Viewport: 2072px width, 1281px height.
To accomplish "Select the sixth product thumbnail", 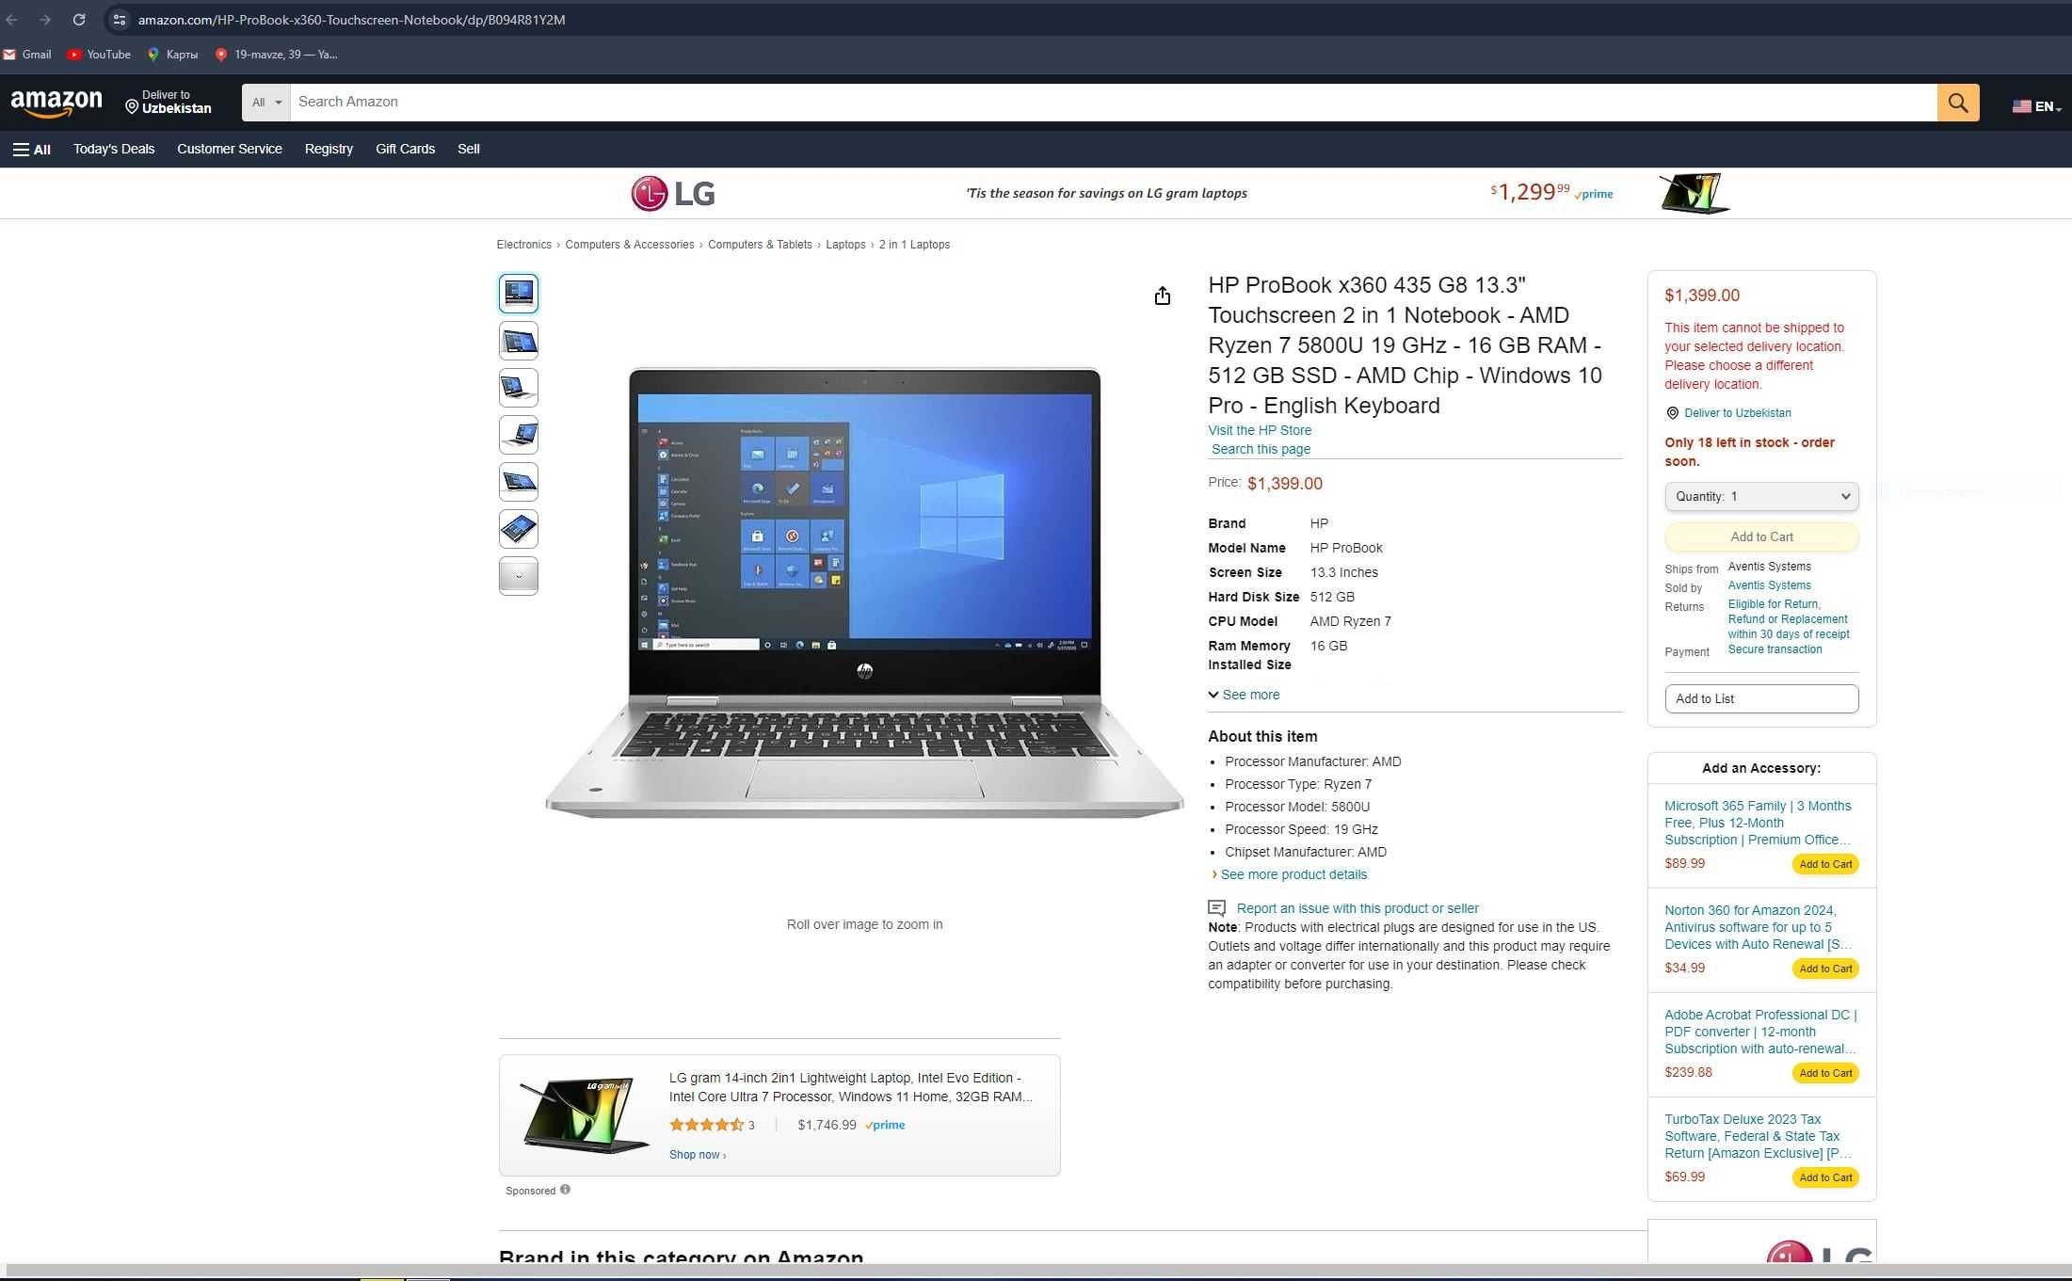I will [x=519, y=529].
